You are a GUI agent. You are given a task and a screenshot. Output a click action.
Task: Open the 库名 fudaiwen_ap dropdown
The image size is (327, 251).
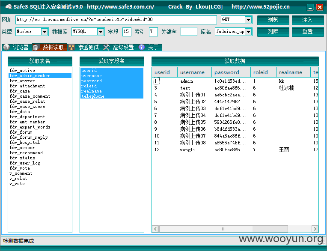[x=248, y=32]
